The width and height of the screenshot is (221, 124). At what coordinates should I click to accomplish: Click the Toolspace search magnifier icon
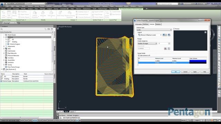(1, 29)
